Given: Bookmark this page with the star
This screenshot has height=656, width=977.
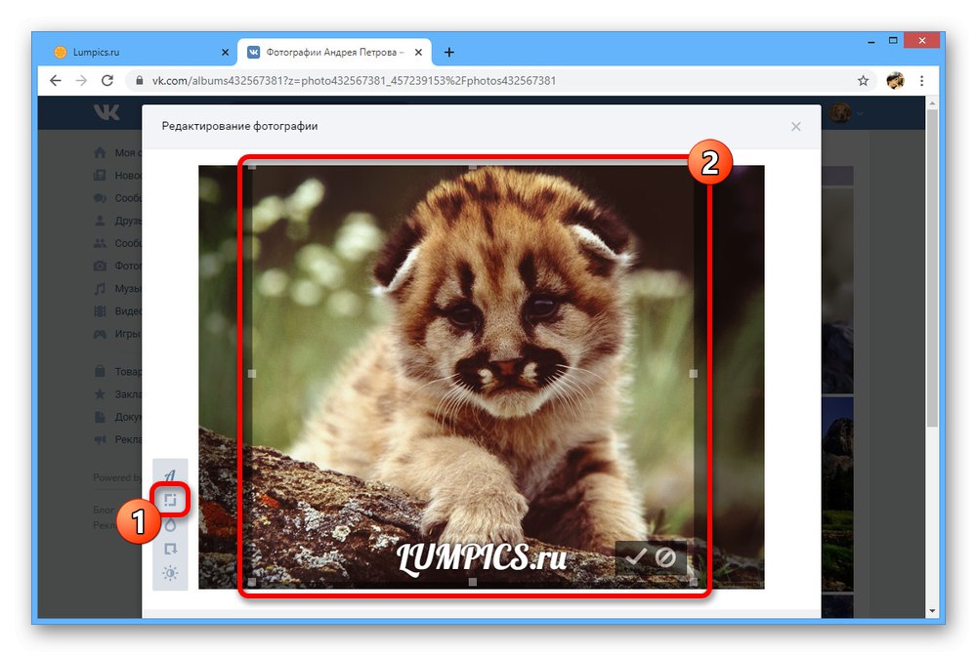Looking at the screenshot, I should point(863,80).
